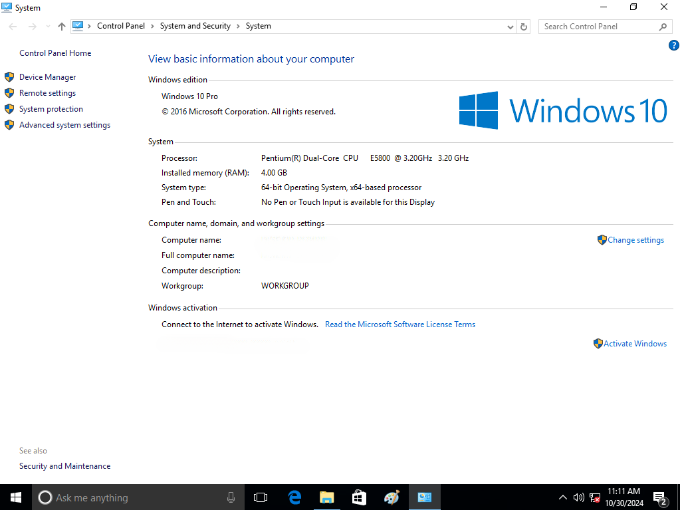Open Device Manager link
This screenshot has width=680, height=510.
[x=47, y=77]
